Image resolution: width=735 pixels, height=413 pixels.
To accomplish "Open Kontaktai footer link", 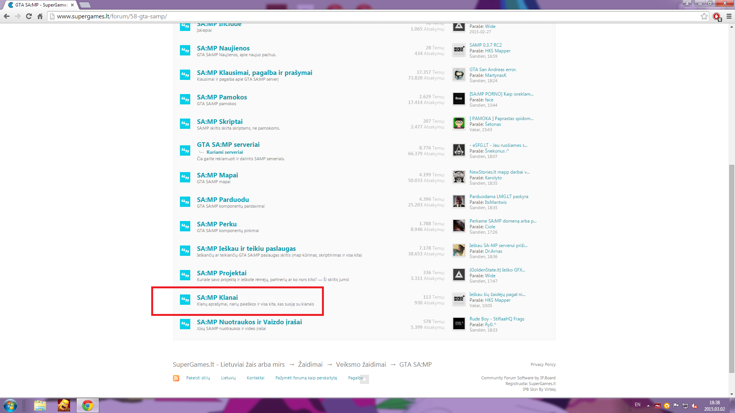I will click(x=255, y=378).
